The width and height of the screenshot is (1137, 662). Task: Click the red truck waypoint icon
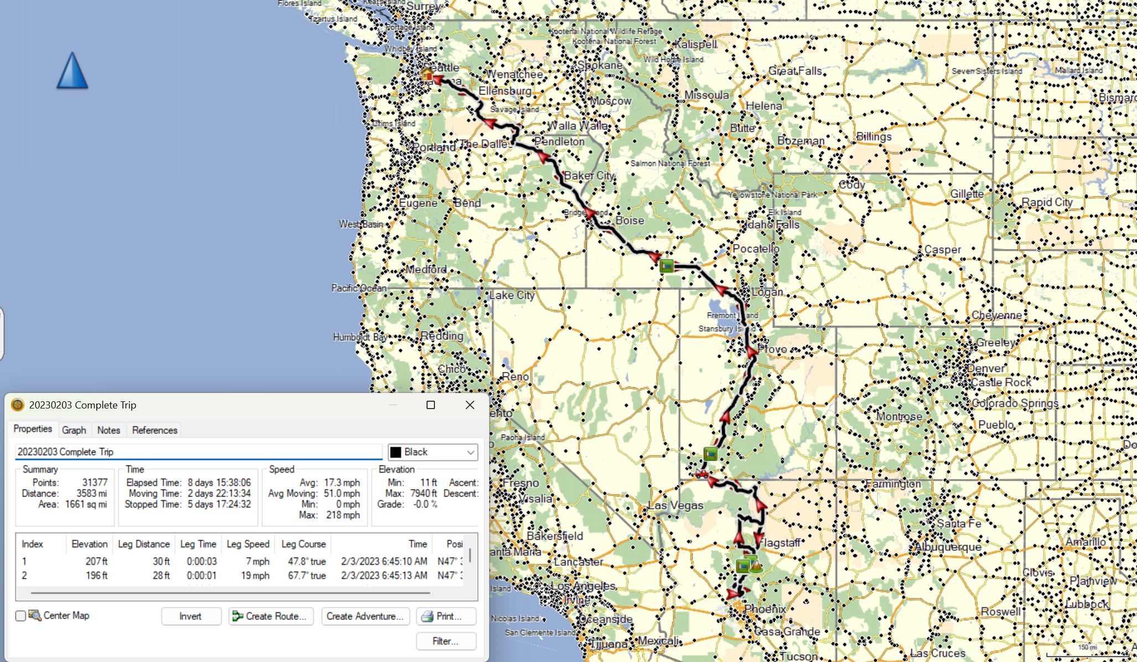(x=701, y=474)
